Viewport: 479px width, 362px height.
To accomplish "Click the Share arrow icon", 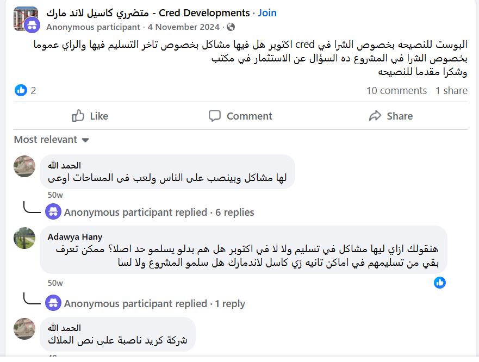I will click(375, 116).
